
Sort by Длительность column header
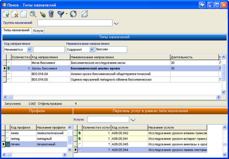click(194, 57)
